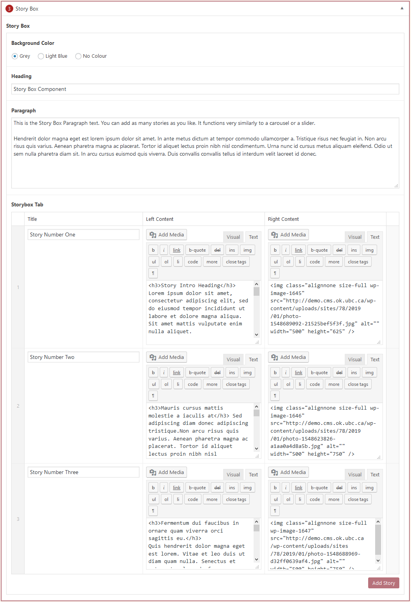Switch Story Two left content to Visual tab
This screenshot has width=411, height=602.
[233, 359]
